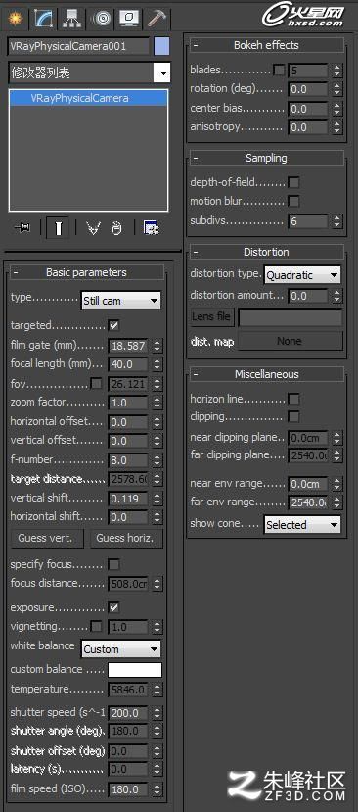Toggle the targeted checkbox
Screen dimensions: 358x812
coord(113,326)
